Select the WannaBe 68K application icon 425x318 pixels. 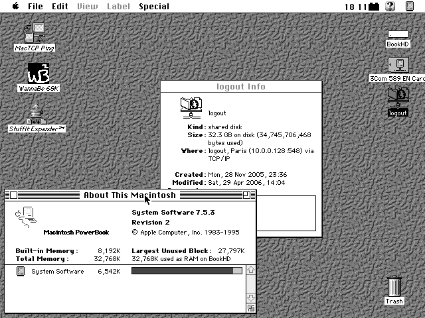pos(39,74)
